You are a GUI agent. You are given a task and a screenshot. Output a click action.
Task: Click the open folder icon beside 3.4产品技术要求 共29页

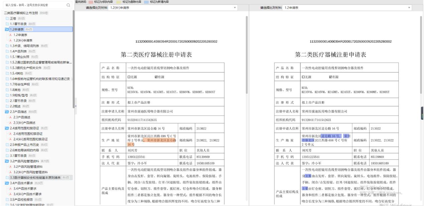(7, 183)
